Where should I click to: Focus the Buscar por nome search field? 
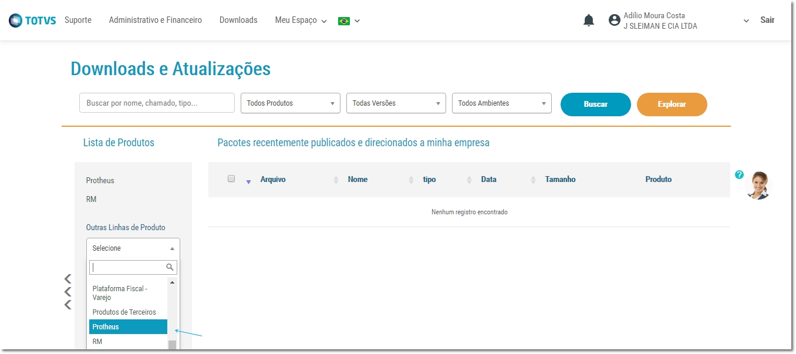coord(157,103)
